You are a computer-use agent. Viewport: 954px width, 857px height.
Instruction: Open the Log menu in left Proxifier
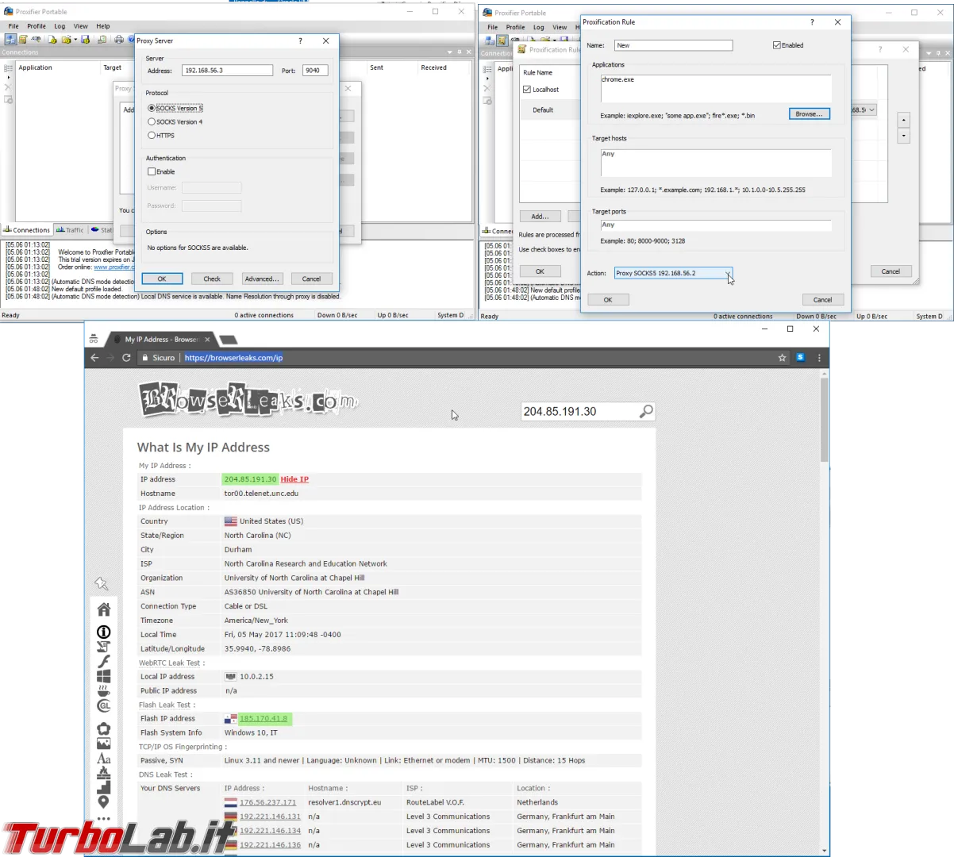[60, 26]
